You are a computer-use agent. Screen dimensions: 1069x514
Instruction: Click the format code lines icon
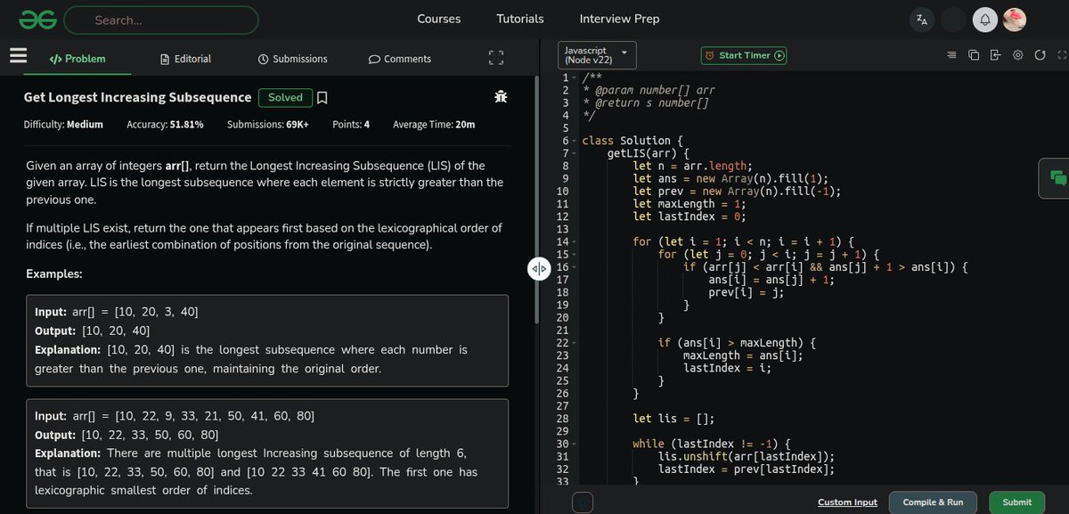(951, 55)
